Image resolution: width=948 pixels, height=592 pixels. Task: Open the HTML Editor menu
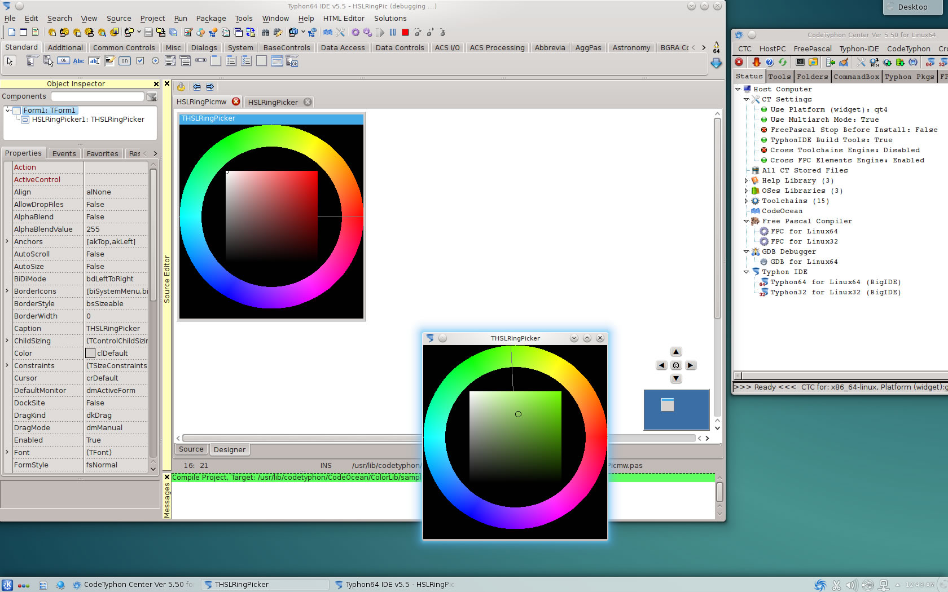pyautogui.click(x=344, y=18)
